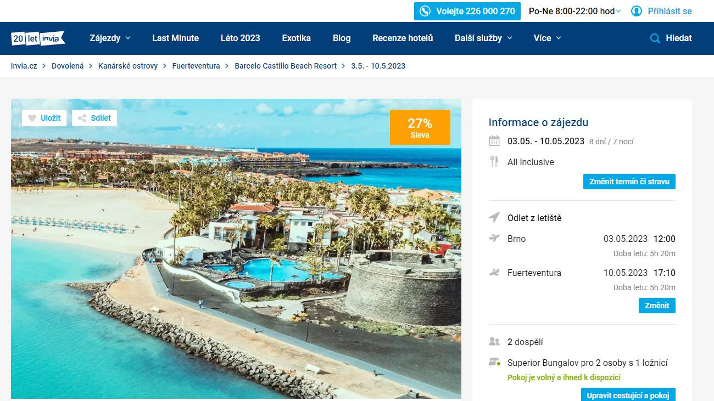Open the Více menu dropdown
The width and height of the screenshot is (714, 401).
(547, 38)
